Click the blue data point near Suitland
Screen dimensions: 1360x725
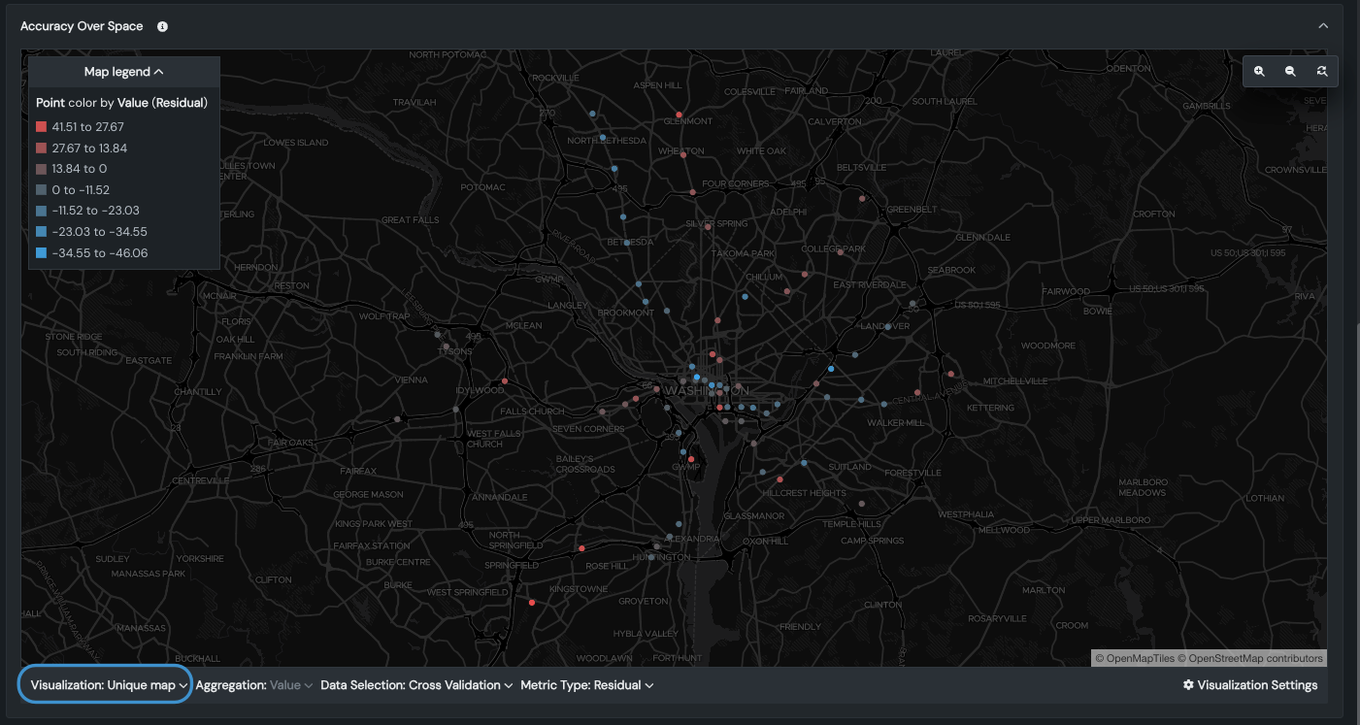(x=805, y=463)
